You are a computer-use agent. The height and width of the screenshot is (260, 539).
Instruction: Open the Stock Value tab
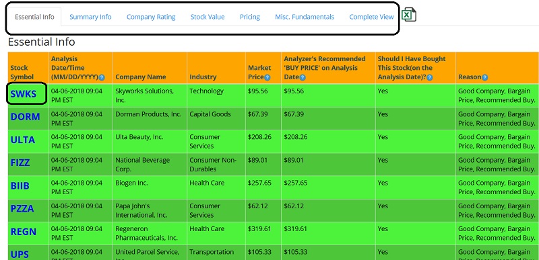pos(208,17)
